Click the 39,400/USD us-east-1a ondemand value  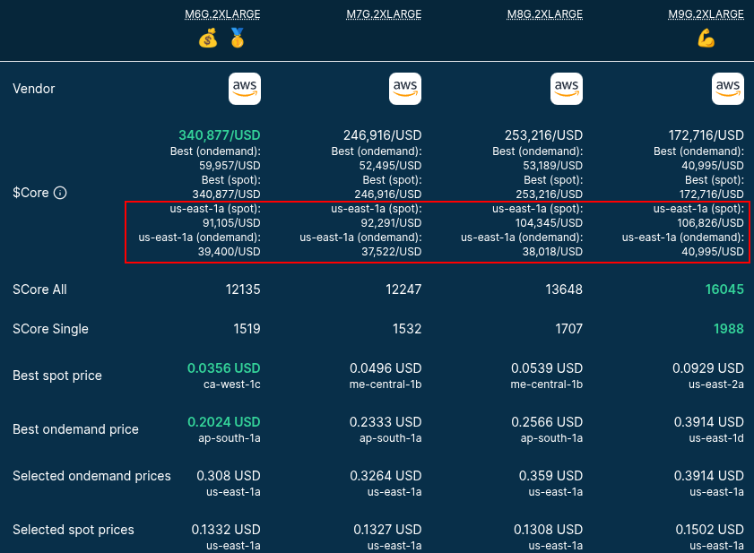point(230,252)
